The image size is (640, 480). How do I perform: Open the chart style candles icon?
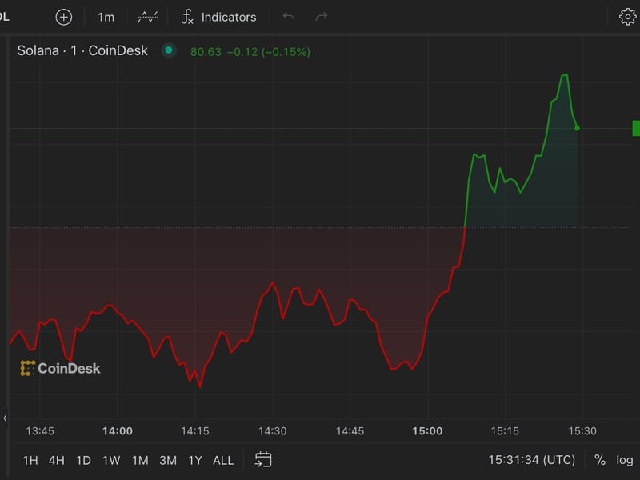[147, 17]
